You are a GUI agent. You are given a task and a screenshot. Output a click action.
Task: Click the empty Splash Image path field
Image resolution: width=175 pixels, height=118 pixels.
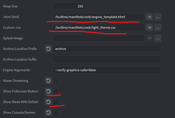98,38
